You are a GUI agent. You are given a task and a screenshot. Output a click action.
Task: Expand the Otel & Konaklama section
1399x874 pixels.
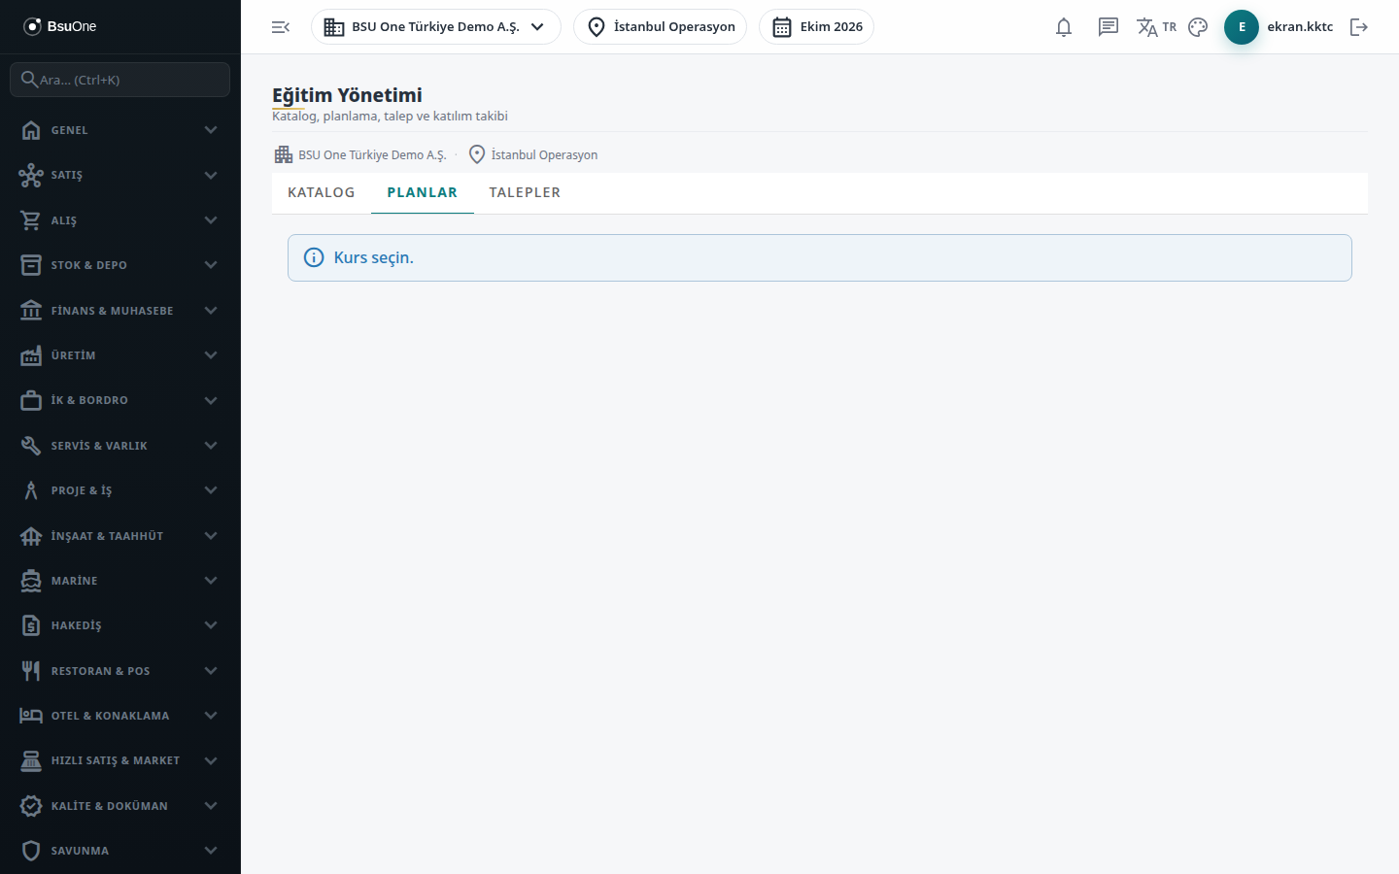click(x=120, y=716)
